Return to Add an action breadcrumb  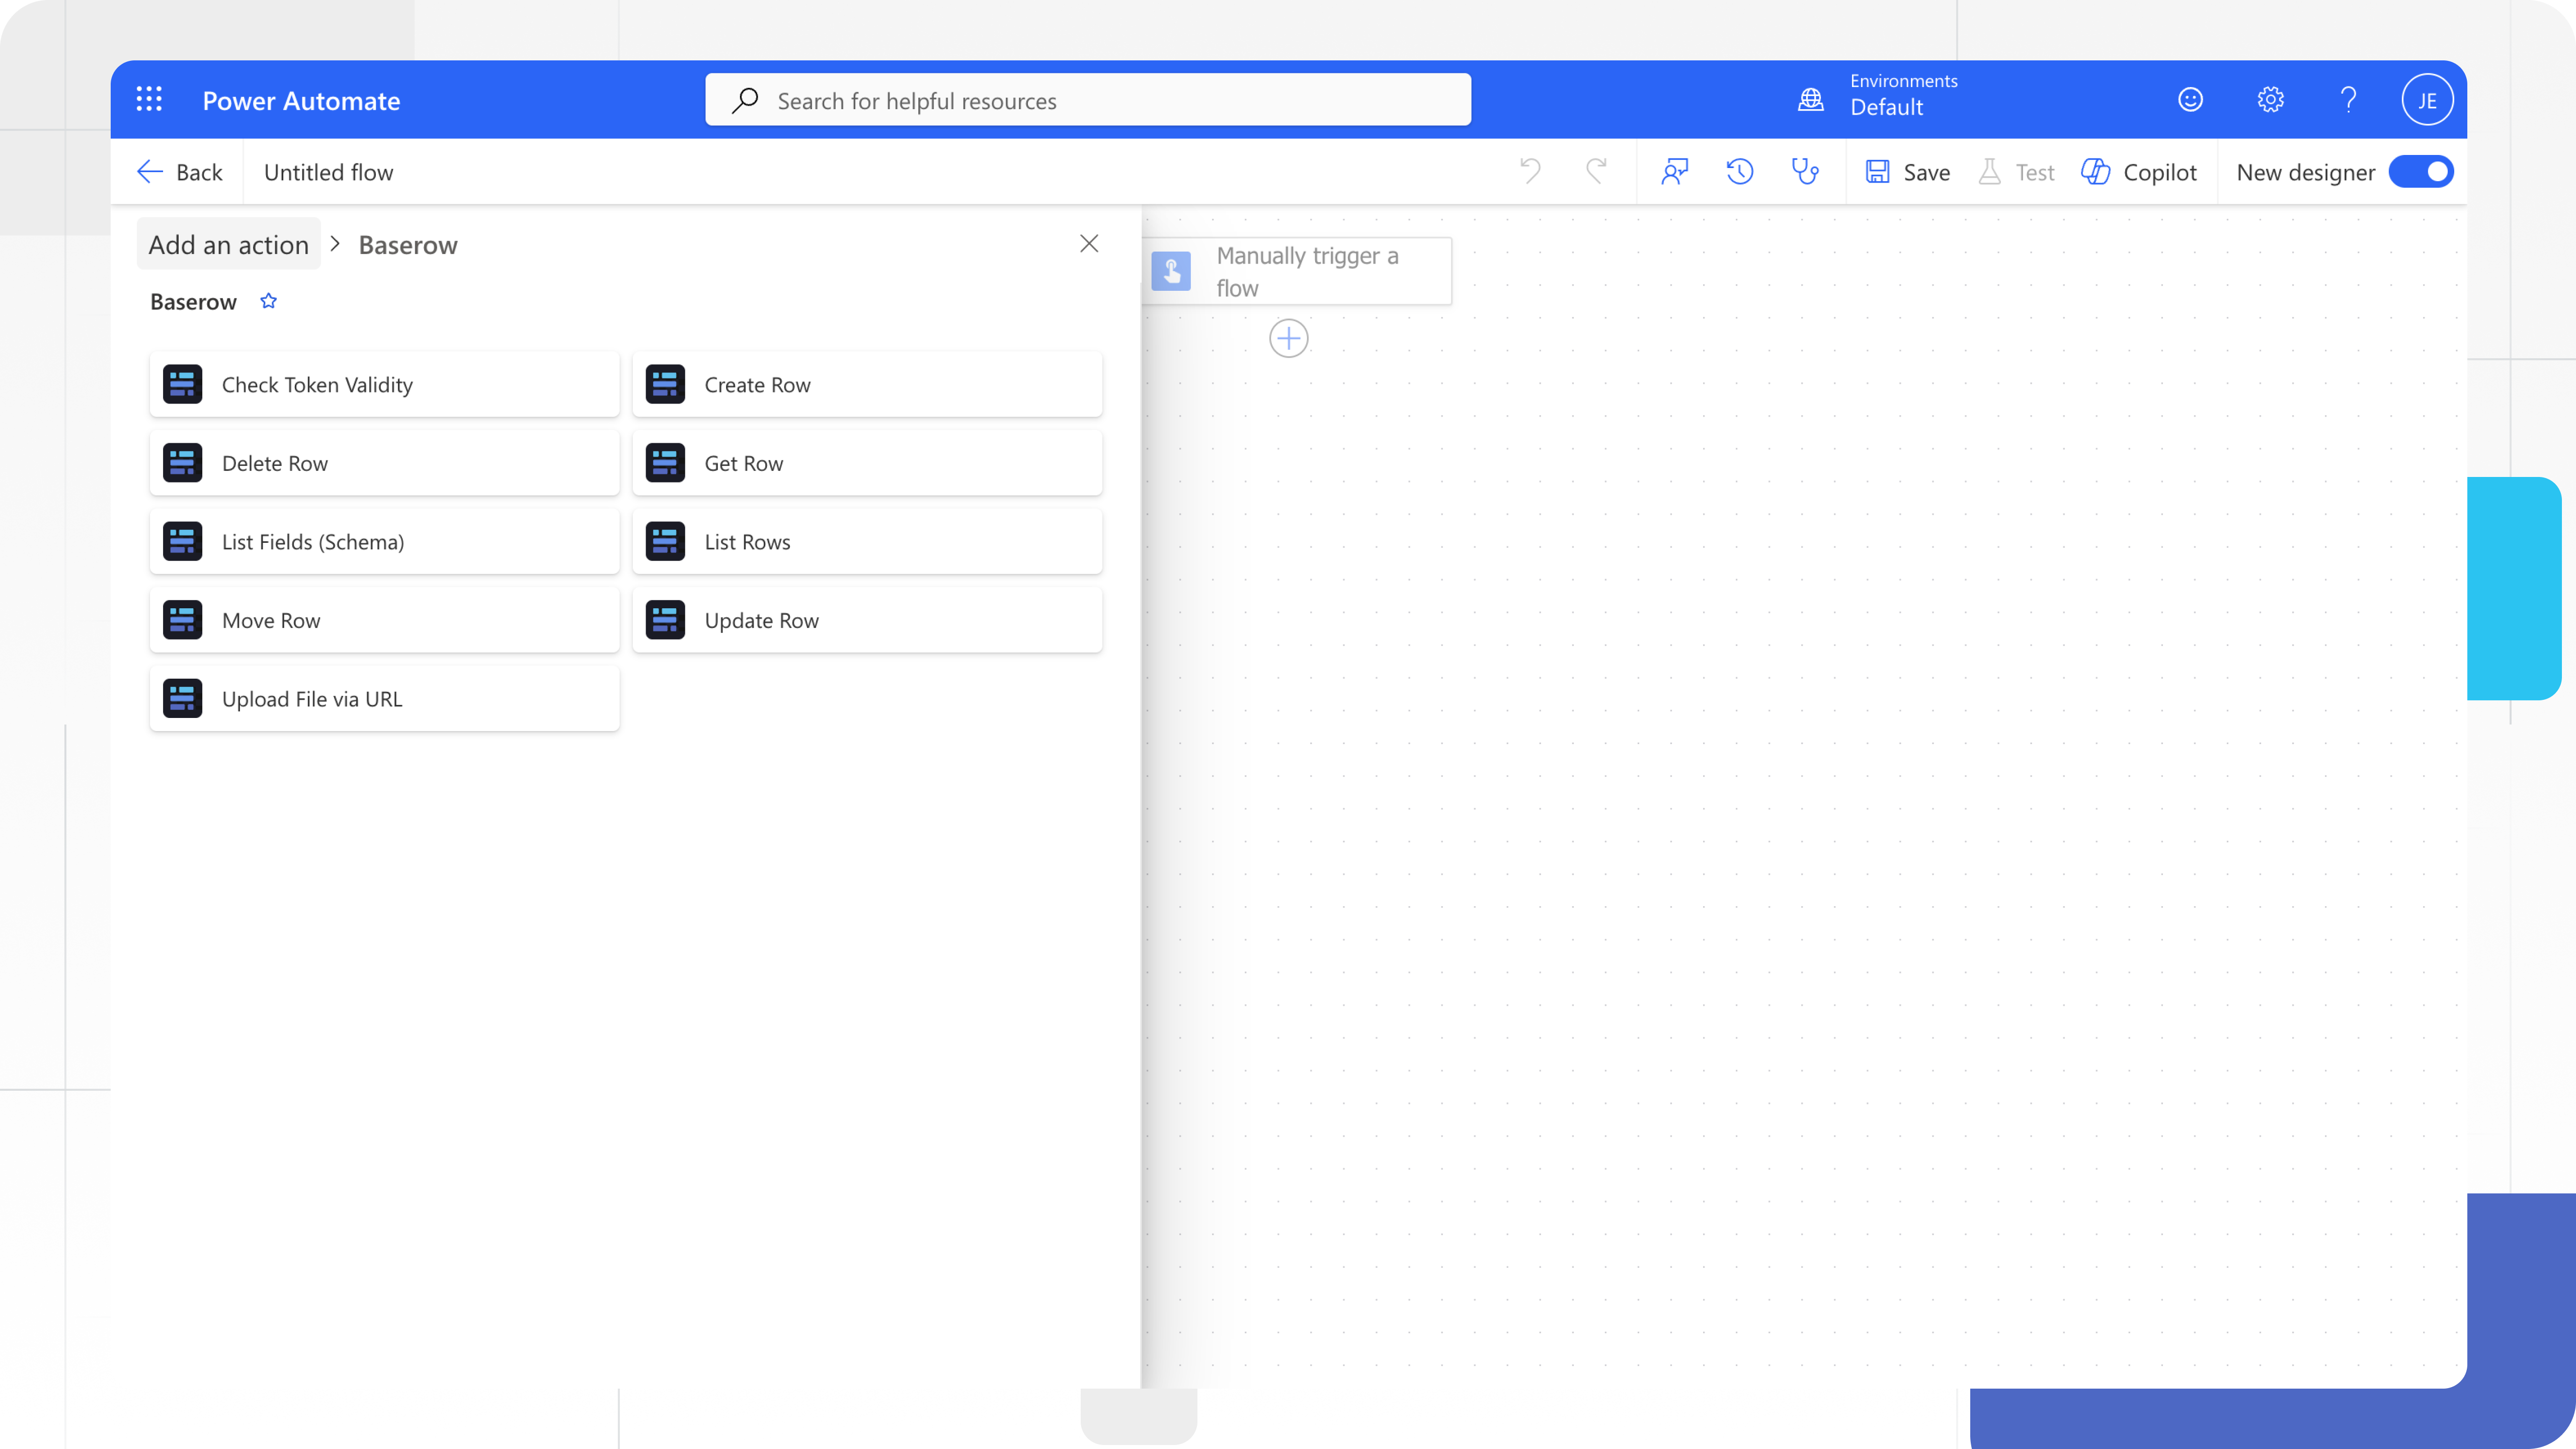coord(229,244)
